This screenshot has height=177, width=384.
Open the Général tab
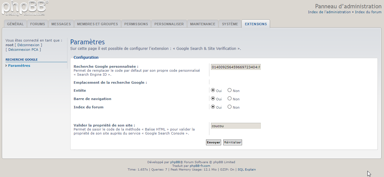15,24
